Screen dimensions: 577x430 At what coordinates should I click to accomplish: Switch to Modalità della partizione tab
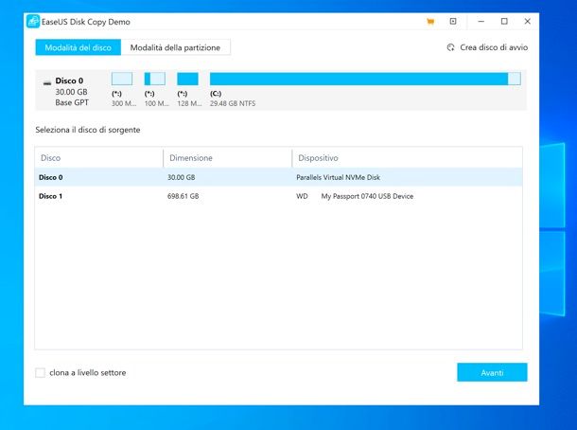(175, 47)
